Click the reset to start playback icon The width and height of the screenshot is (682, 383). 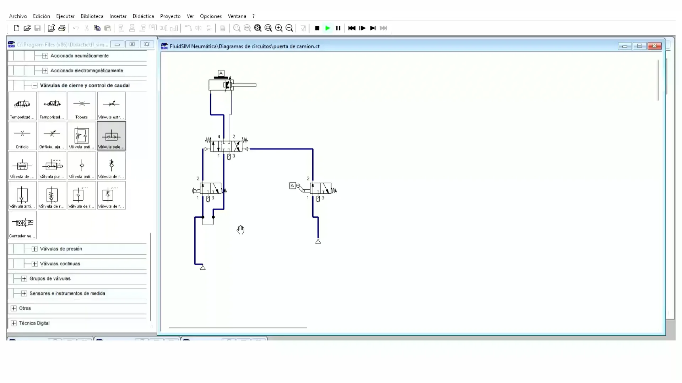[x=352, y=28]
